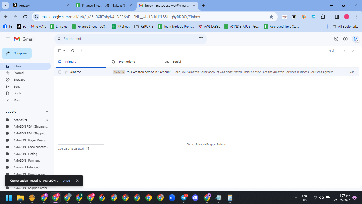The width and height of the screenshot is (362, 204).
Task: Show hidden system tray icons
Action: pos(296,198)
